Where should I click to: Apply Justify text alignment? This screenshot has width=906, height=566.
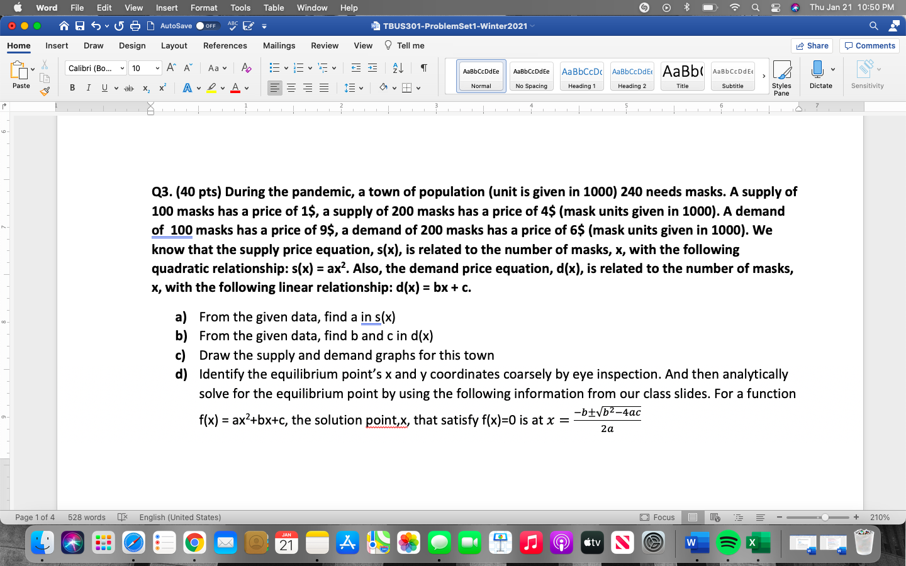[x=324, y=88]
